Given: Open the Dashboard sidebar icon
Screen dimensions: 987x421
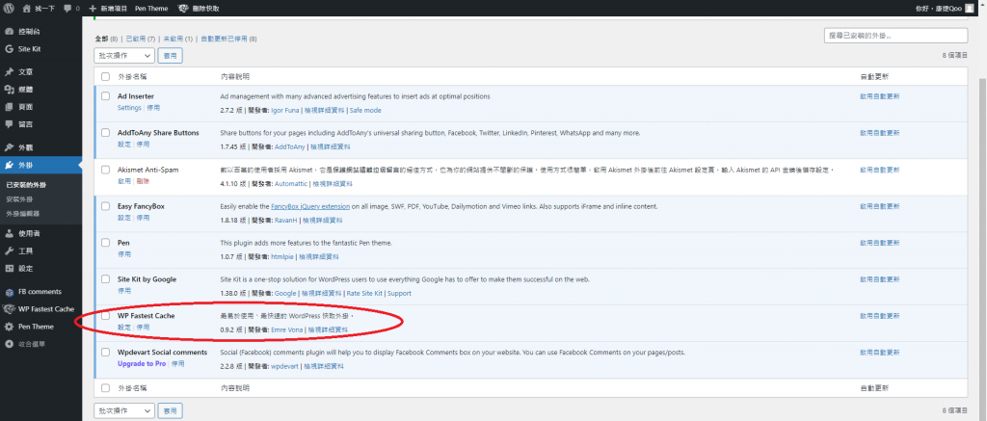Looking at the screenshot, I should pyautogui.click(x=9, y=31).
